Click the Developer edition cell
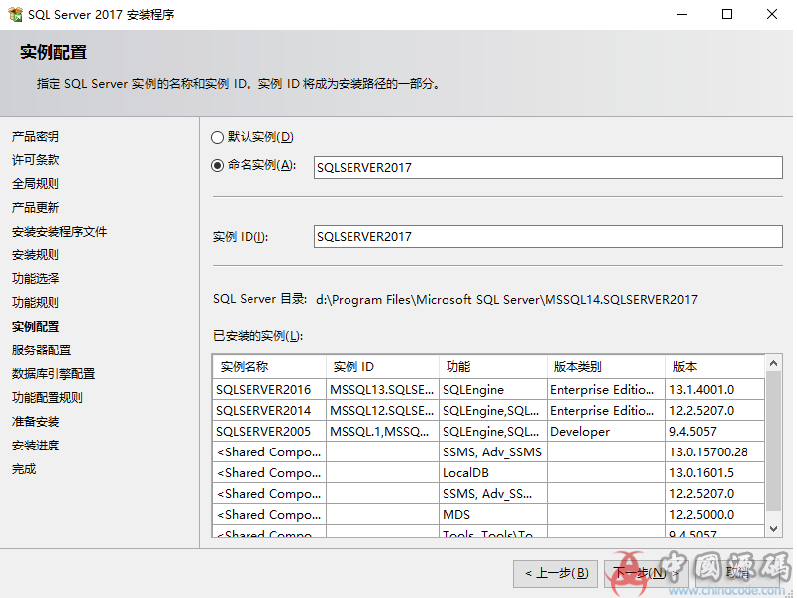Viewport: 797px width, 598px height. 606,432
